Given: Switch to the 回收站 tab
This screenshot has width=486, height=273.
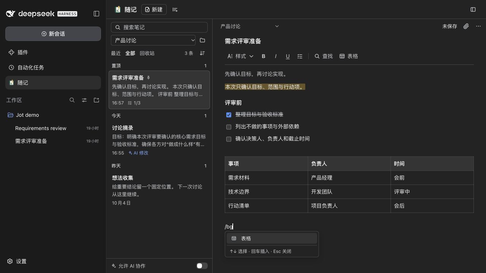Looking at the screenshot, I should [147, 53].
